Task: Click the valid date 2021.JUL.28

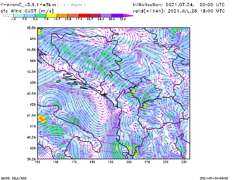Action: [x=182, y=11]
